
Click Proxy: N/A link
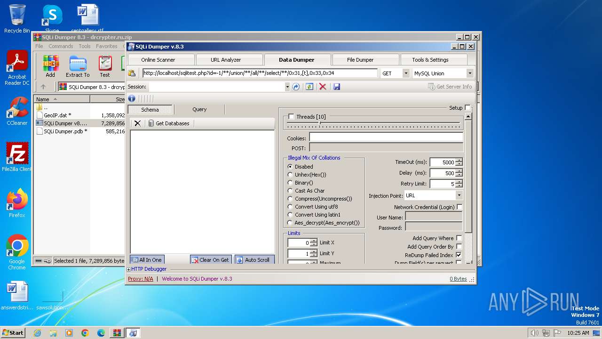pos(141,279)
